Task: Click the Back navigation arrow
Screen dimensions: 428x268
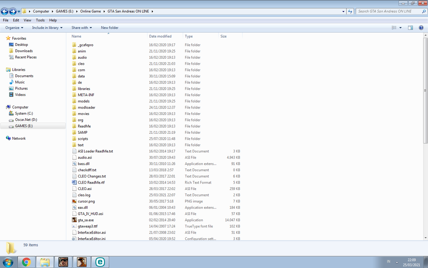Action: point(5,11)
